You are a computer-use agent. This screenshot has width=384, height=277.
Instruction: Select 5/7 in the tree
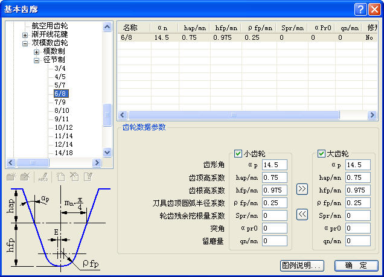pos(60,85)
